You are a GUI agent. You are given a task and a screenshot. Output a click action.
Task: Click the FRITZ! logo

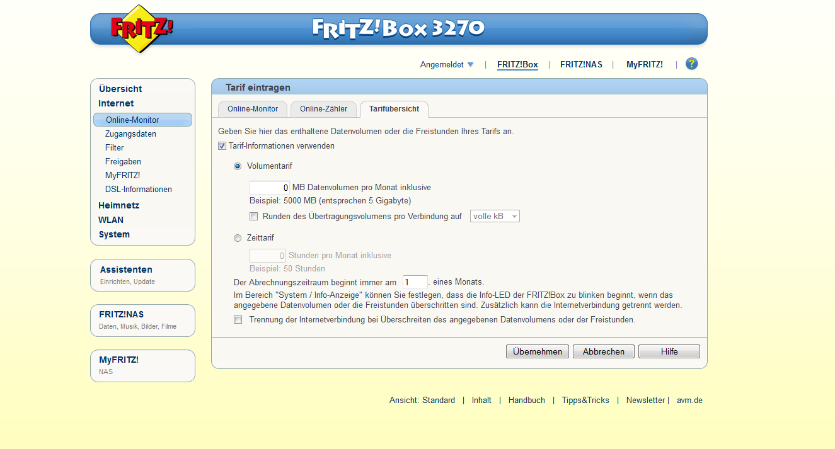[141, 28]
